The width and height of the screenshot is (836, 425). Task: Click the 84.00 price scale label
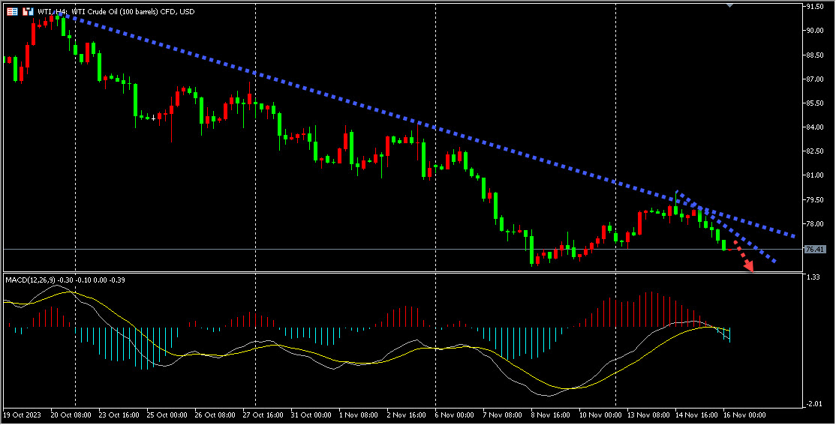[815, 127]
